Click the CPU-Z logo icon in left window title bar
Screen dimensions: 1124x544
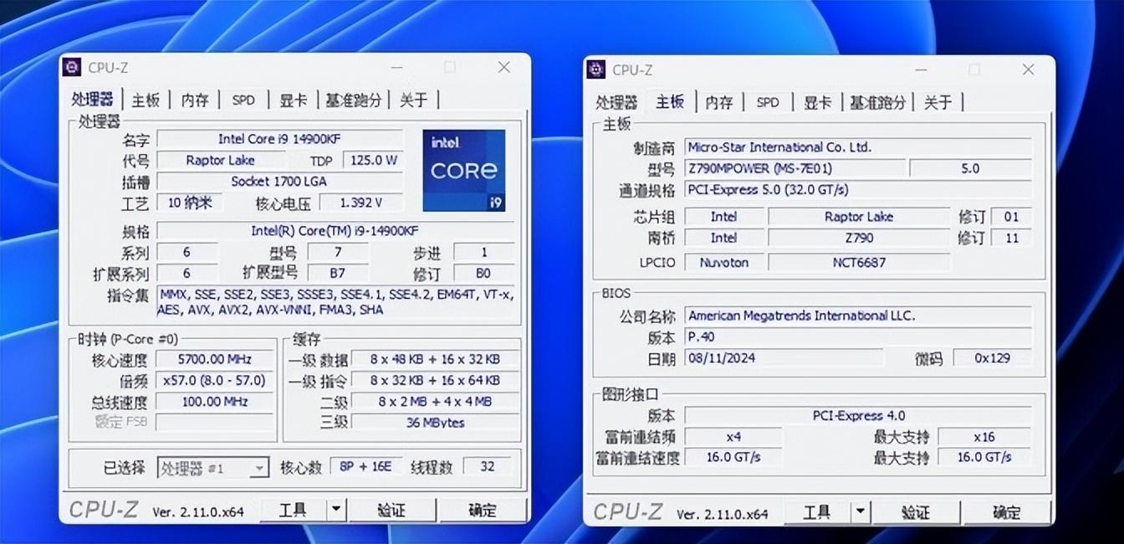73,68
